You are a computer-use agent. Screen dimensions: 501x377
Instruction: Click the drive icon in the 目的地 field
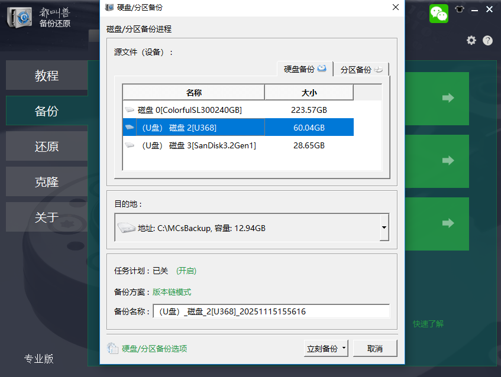pyautogui.click(x=127, y=227)
